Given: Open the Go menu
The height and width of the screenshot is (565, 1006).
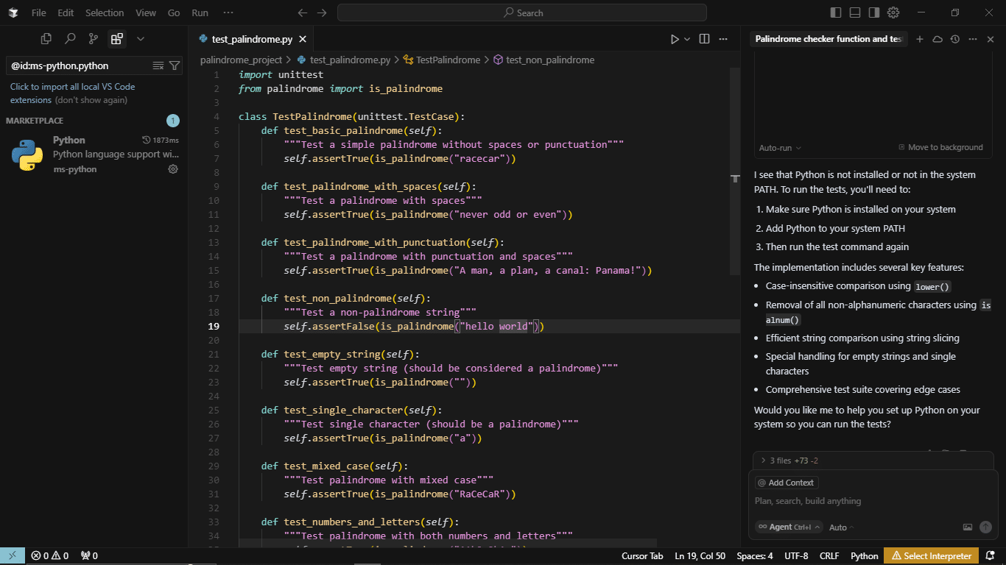Looking at the screenshot, I should (x=174, y=13).
